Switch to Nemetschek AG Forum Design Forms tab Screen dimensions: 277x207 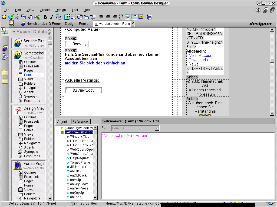tap(55, 24)
